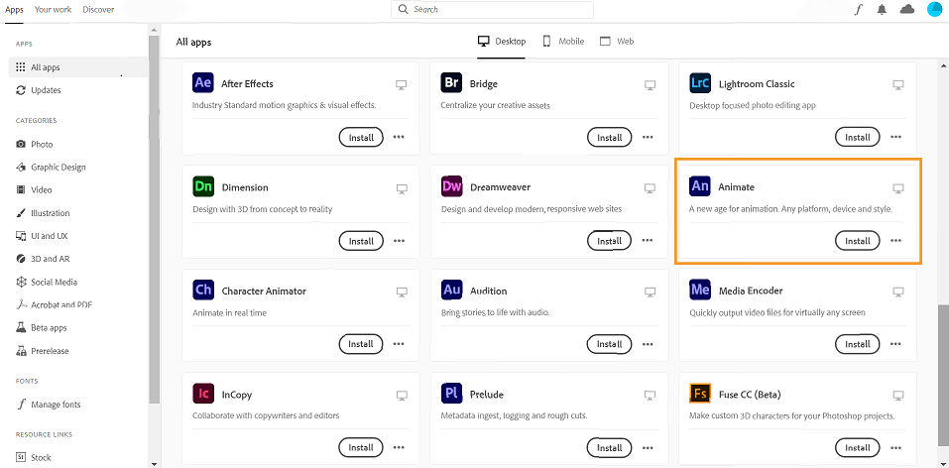Click the desktop monitor icon on InCopy card
The width and height of the screenshot is (949, 468).
coord(402,396)
